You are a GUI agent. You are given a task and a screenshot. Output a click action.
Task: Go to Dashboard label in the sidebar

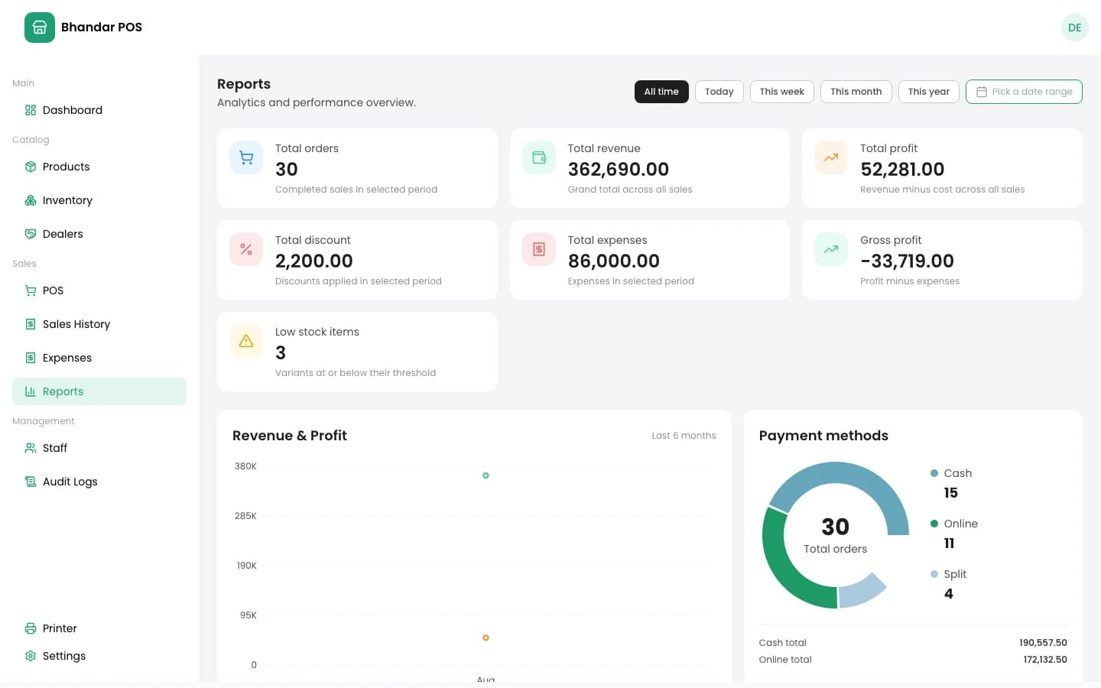coord(73,110)
